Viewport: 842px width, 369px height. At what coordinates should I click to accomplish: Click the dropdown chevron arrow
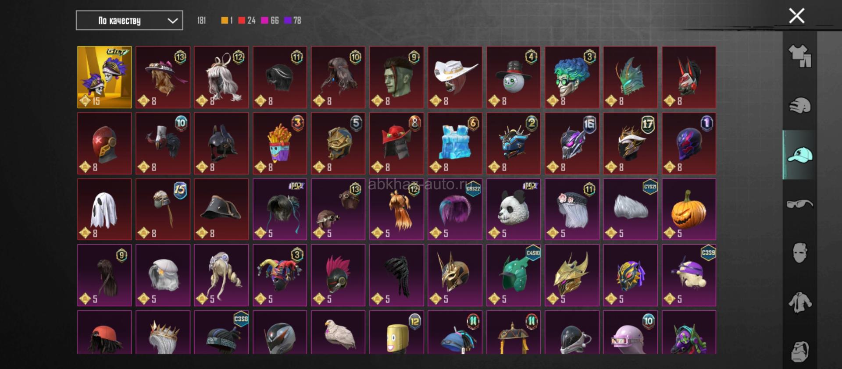173,21
